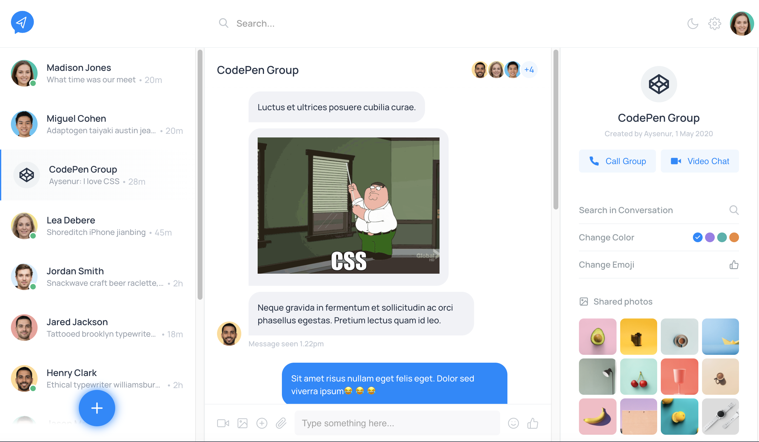Open the cherries shared photo

tap(638, 377)
